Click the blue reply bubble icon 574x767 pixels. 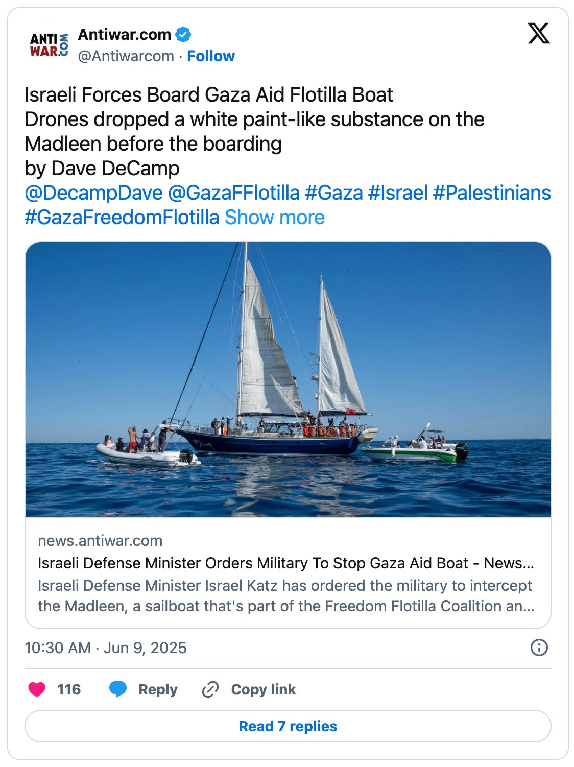point(118,689)
